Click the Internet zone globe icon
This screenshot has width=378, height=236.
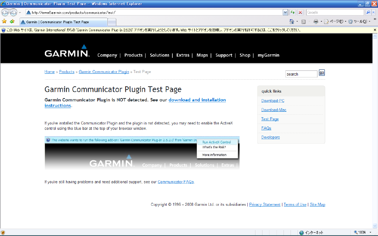(301, 233)
